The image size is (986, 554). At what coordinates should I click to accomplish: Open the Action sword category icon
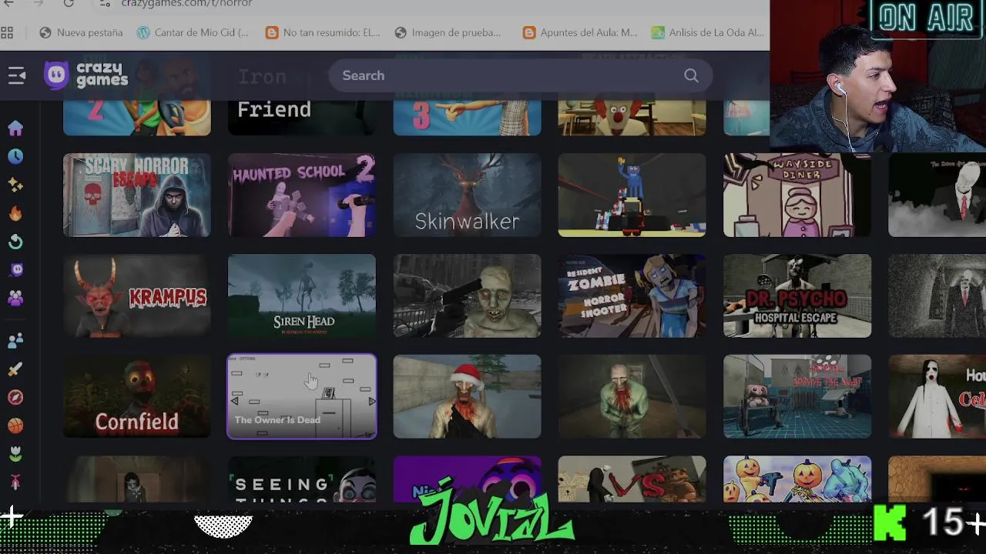(15, 369)
